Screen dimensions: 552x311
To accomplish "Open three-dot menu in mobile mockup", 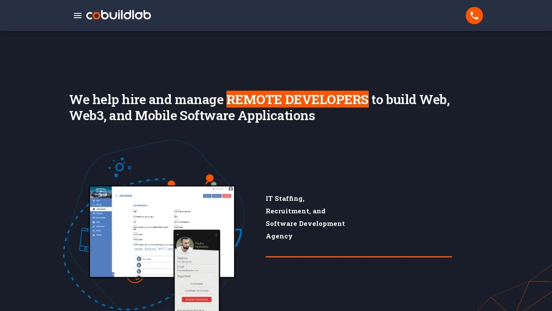I will point(216,235).
